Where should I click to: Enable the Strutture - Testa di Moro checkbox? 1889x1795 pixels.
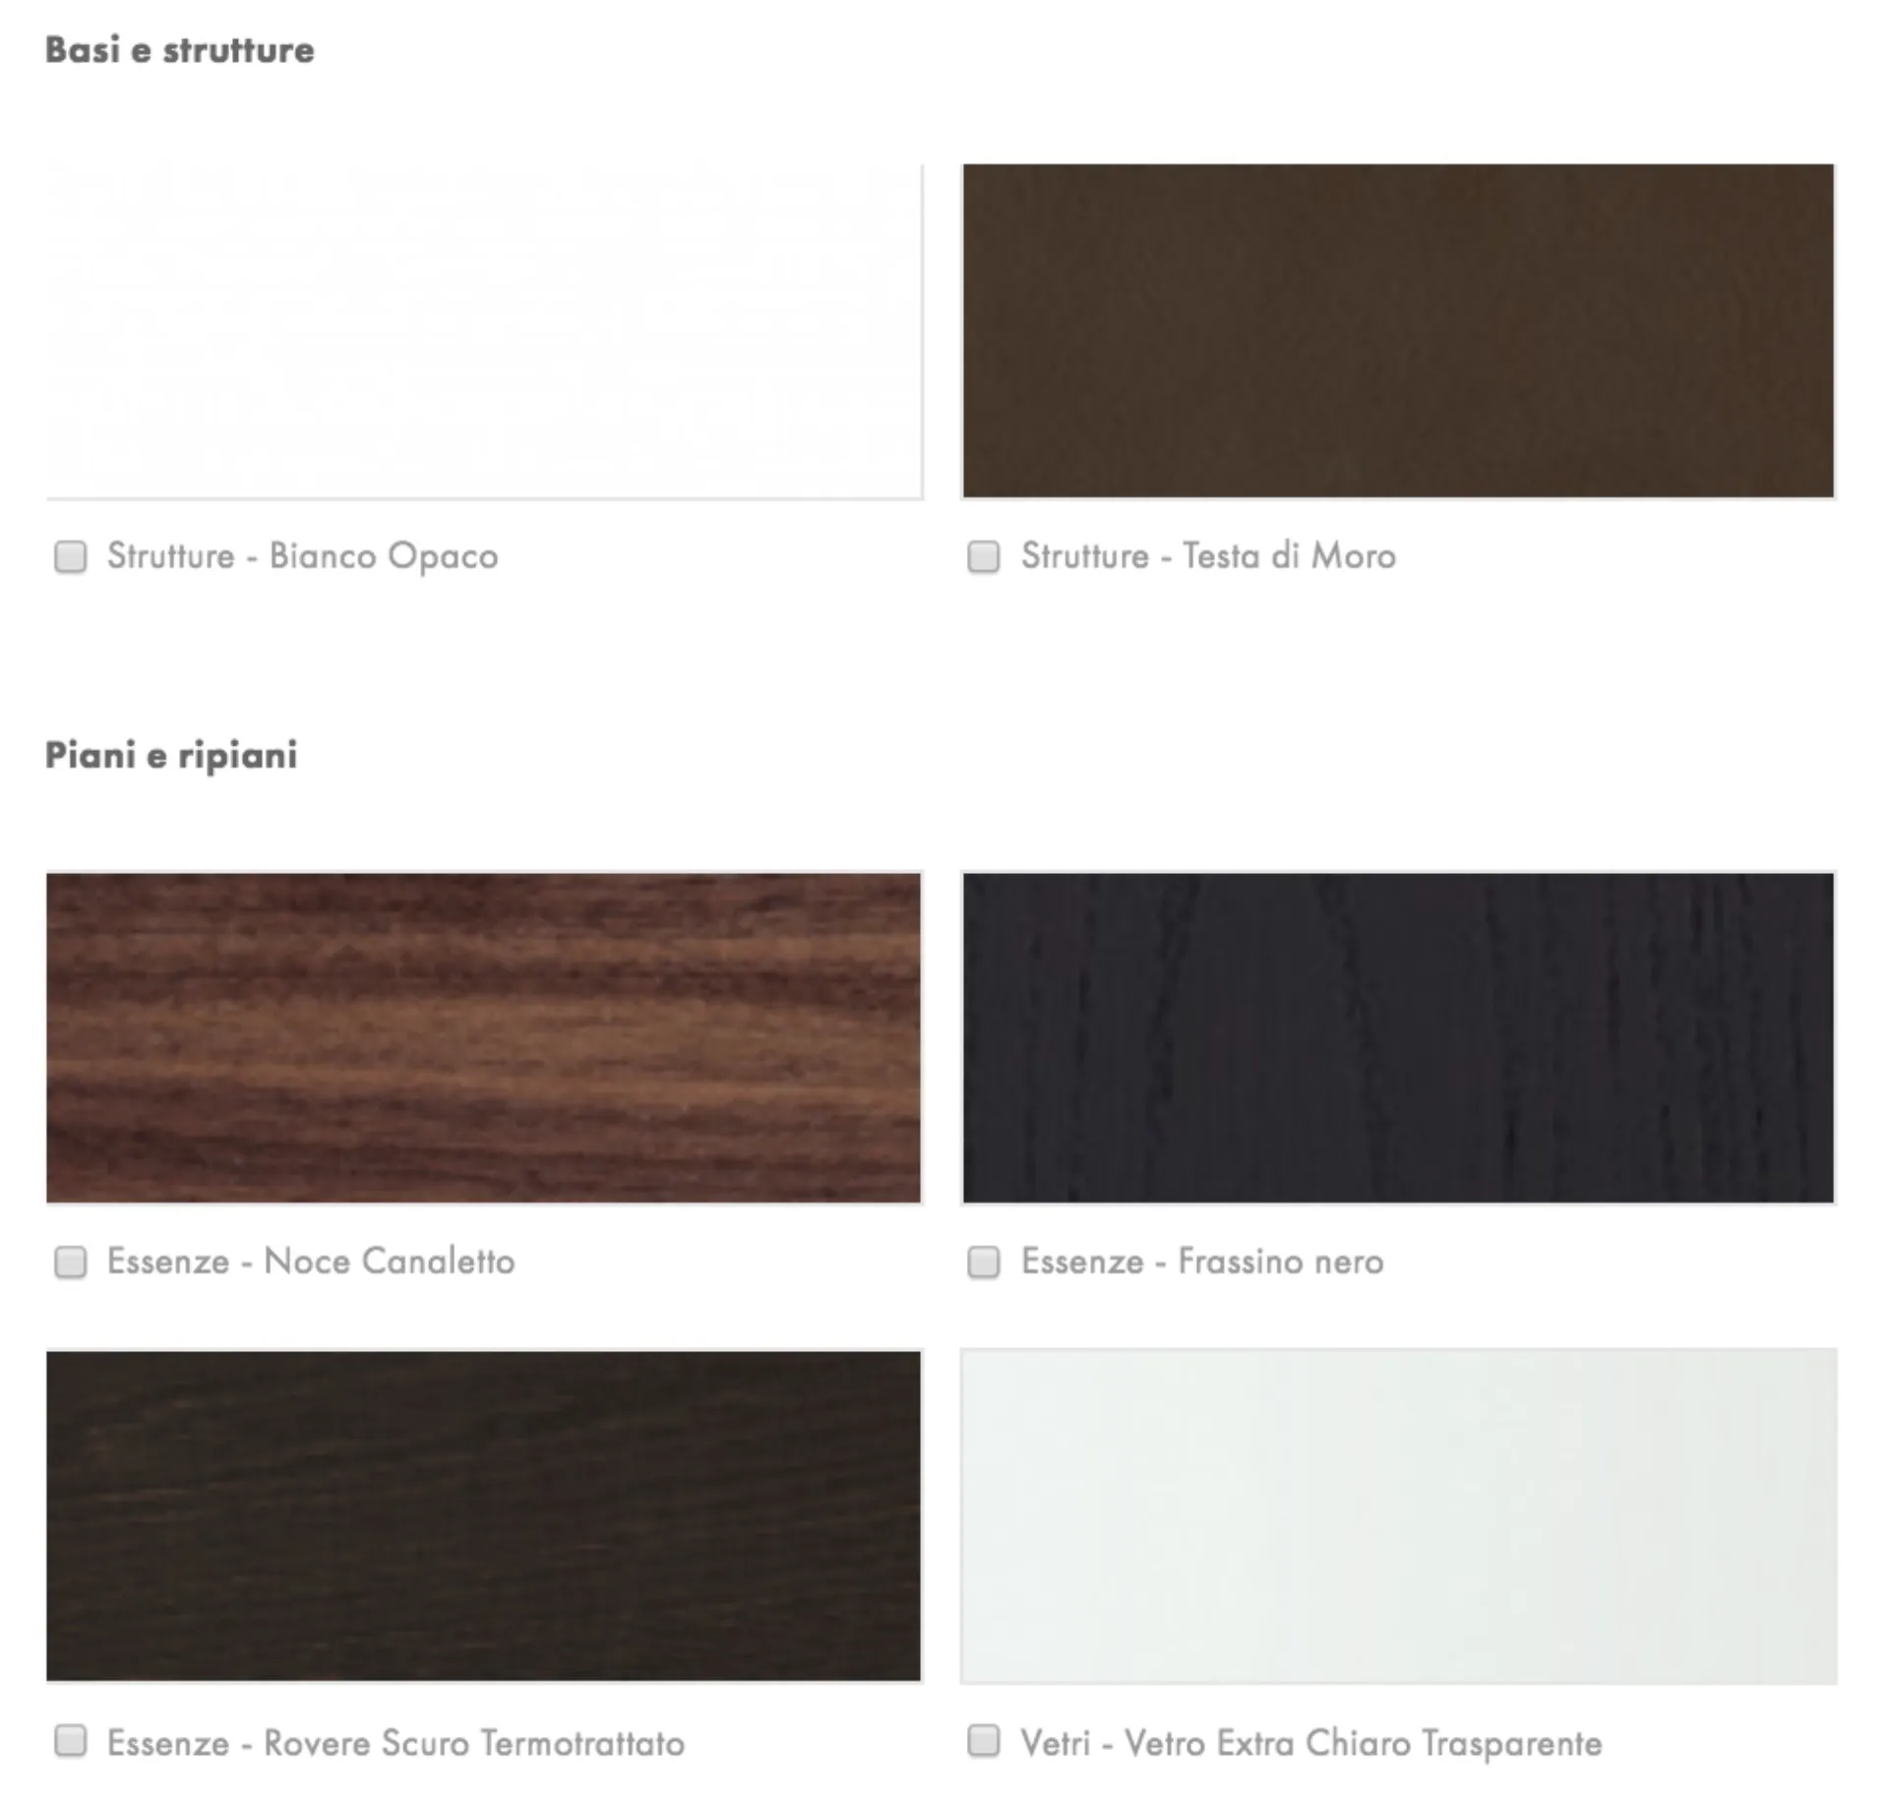pyautogui.click(x=984, y=556)
